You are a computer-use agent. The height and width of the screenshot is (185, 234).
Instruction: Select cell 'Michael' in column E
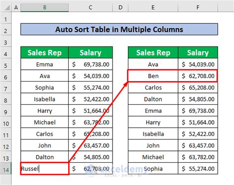click(153, 157)
